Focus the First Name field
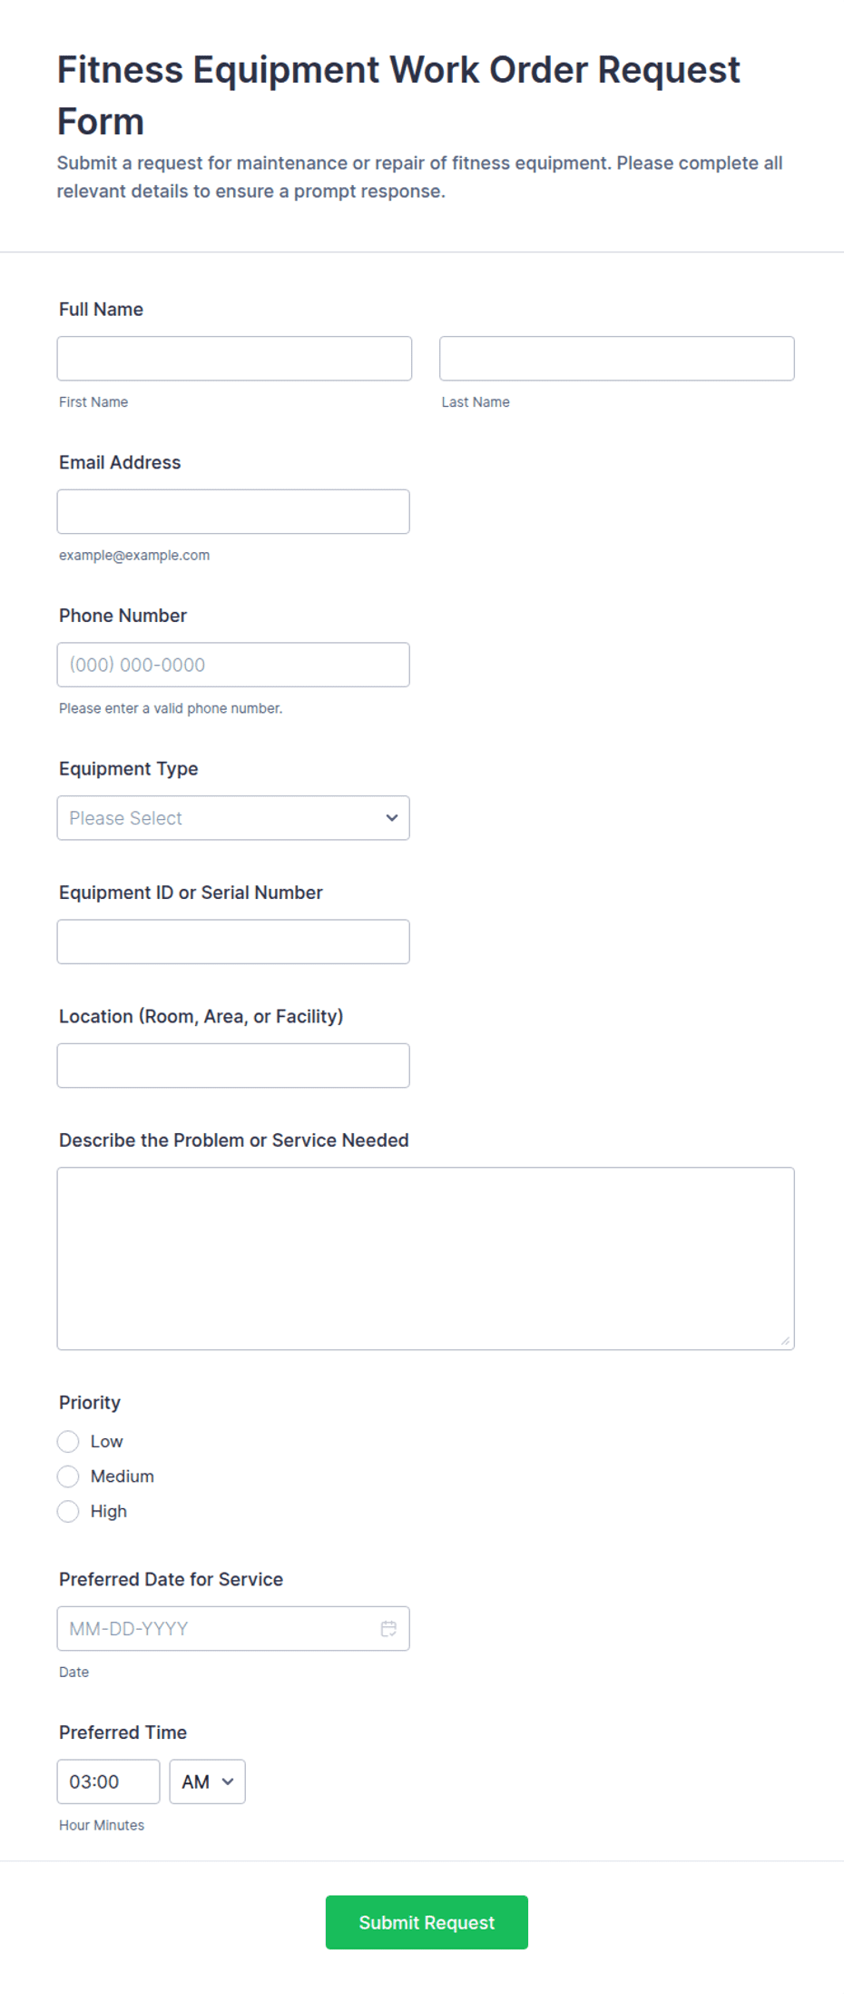This screenshot has width=844, height=1994. (234, 359)
